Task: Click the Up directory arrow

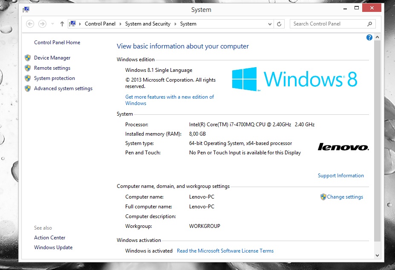Action: coord(62,24)
